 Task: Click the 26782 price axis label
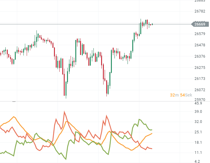(200, 11)
